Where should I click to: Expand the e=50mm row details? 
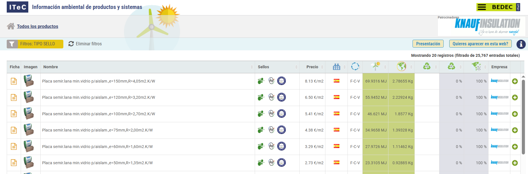coord(515,163)
